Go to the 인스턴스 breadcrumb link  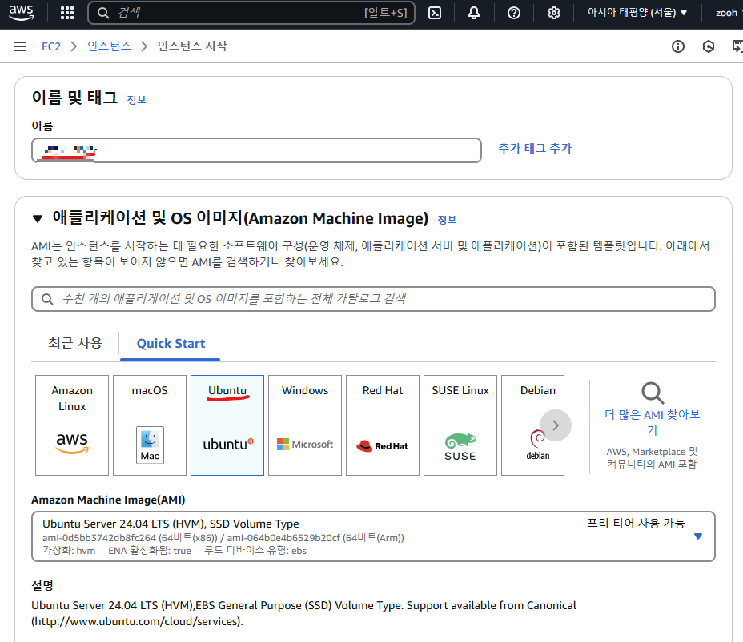[x=109, y=46]
